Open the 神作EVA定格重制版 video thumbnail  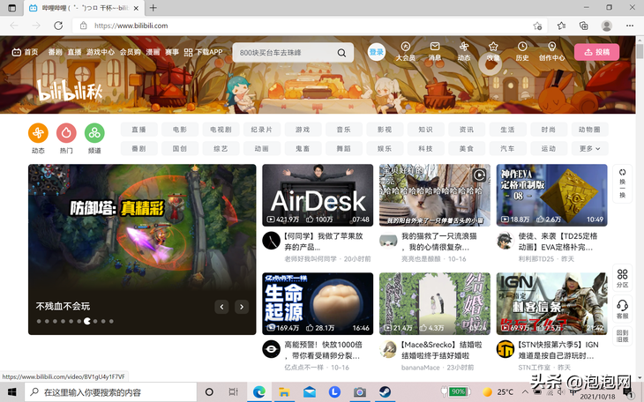coord(551,195)
